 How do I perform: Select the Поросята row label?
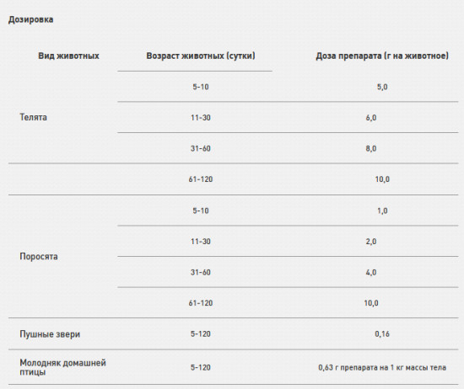pyautogui.click(x=39, y=256)
